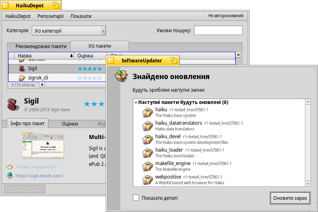This screenshot has width=318, height=212.
Task: Open the Показати menu
Action: pos(81,16)
